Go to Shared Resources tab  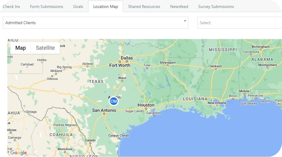144,6
